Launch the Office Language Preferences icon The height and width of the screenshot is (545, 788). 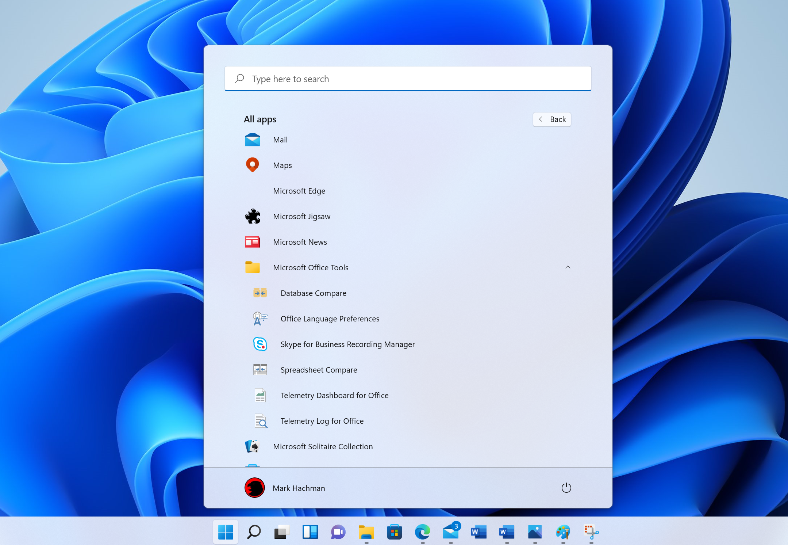[260, 319]
